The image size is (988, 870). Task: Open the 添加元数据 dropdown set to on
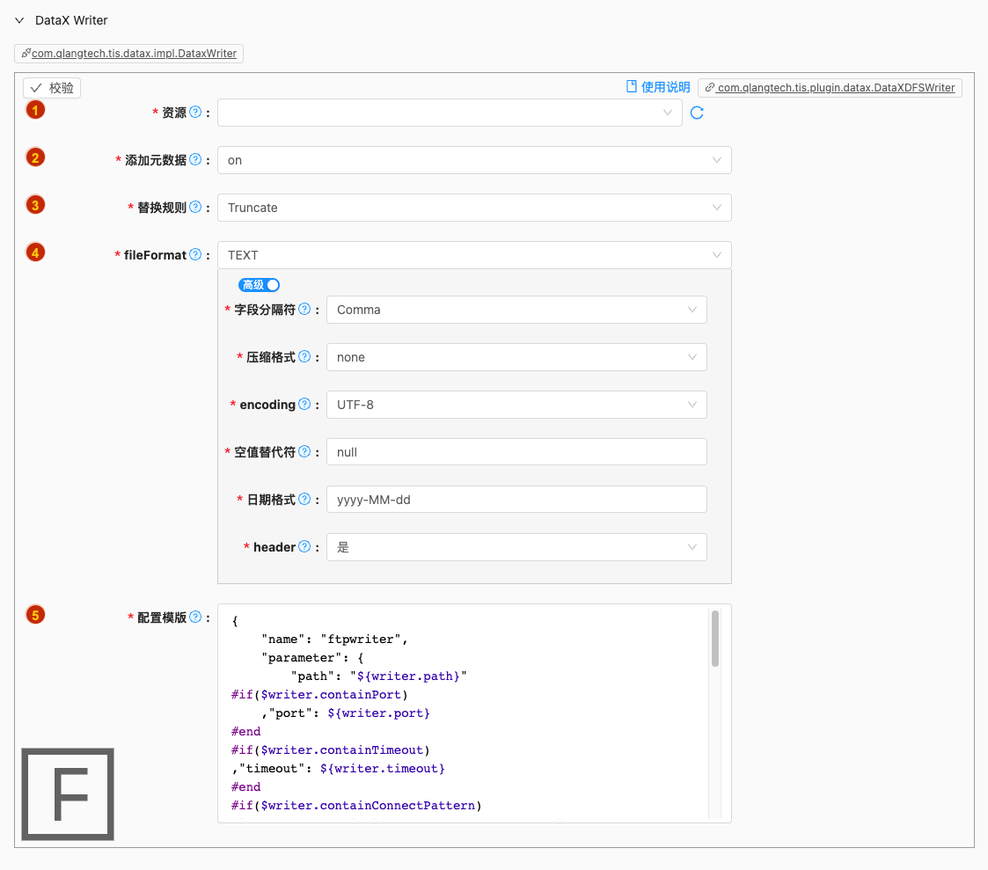[473, 160]
